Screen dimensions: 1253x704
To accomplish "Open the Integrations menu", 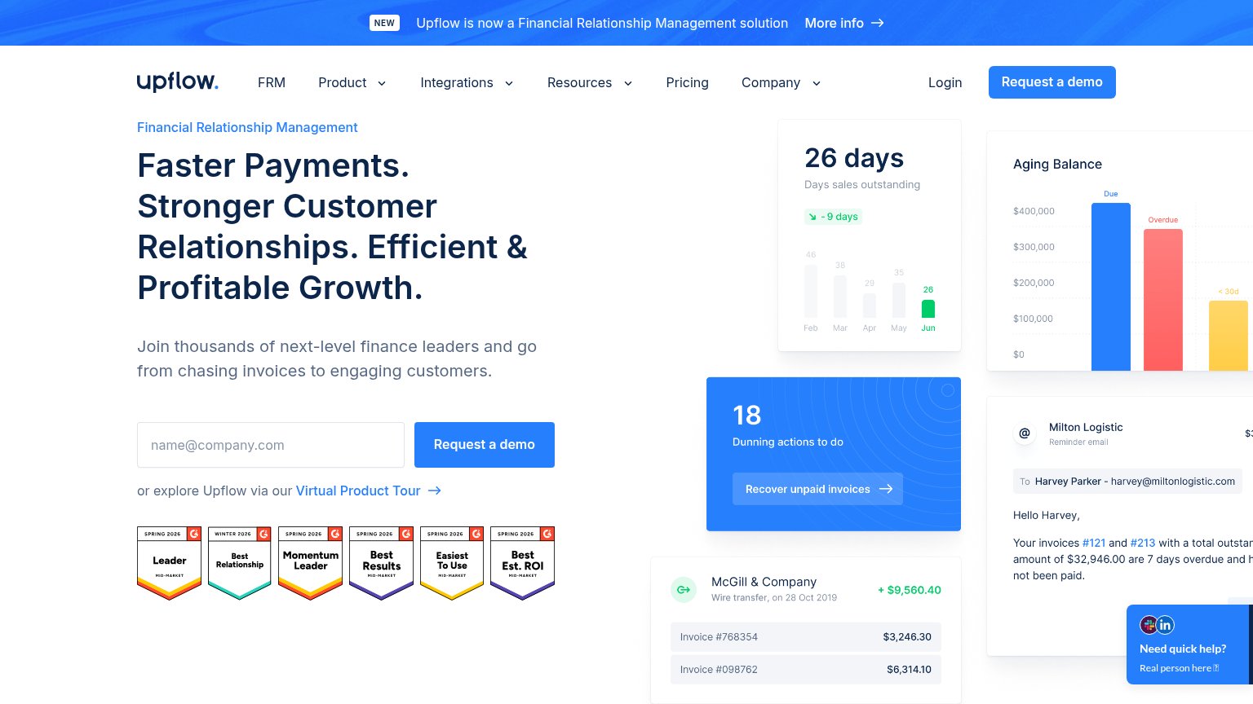I will pyautogui.click(x=457, y=82).
